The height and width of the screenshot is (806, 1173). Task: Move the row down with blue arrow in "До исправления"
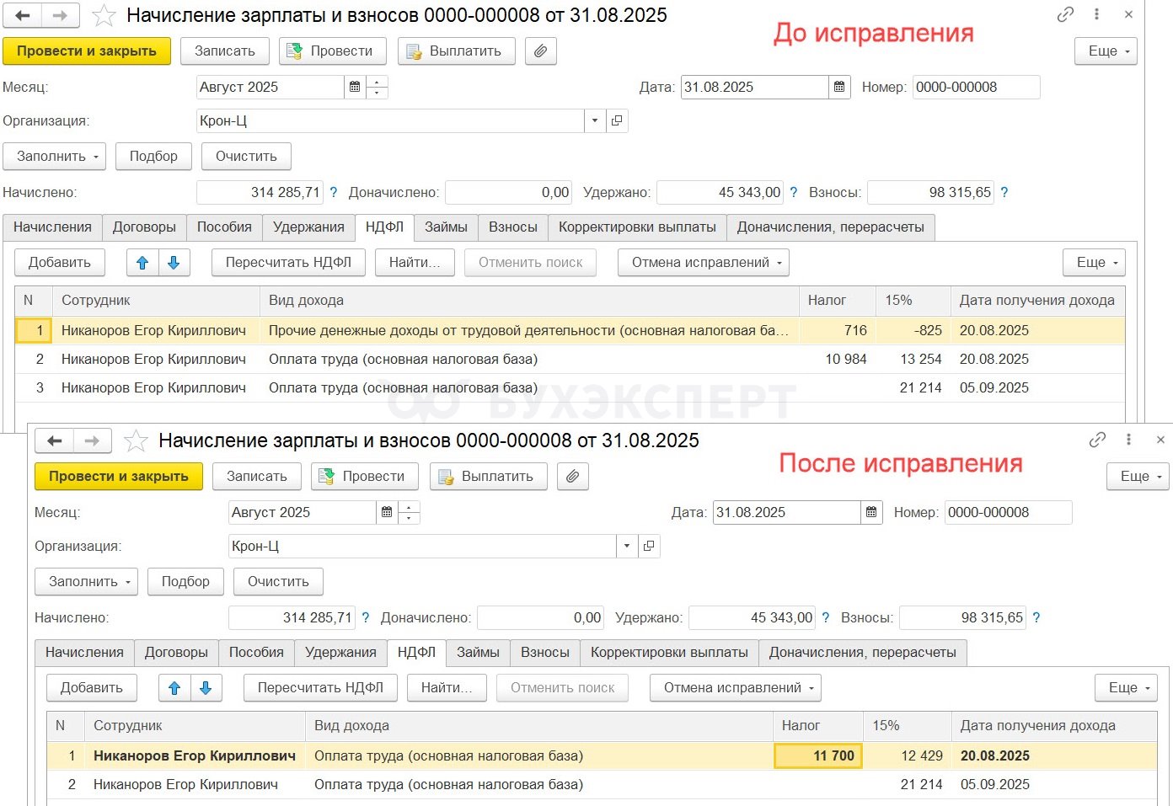[174, 263]
